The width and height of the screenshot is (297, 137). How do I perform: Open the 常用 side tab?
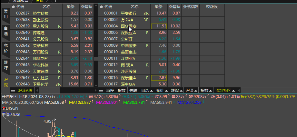(6, 14)
